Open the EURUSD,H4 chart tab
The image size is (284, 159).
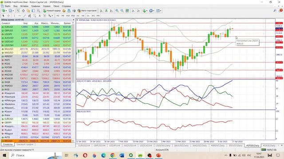coord(84,145)
